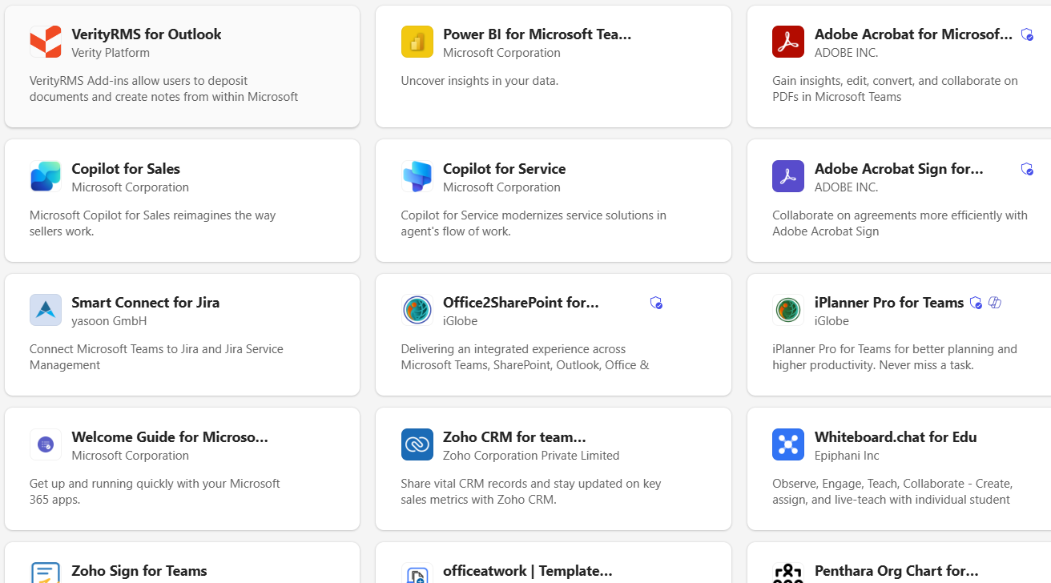Open Whiteboard.chat for Edu title
This screenshot has height=583, width=1051.
click(x=896, y=437)
